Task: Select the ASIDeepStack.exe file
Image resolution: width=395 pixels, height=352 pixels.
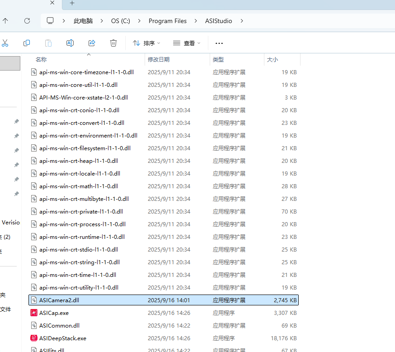Action: [x=62, y=338]
